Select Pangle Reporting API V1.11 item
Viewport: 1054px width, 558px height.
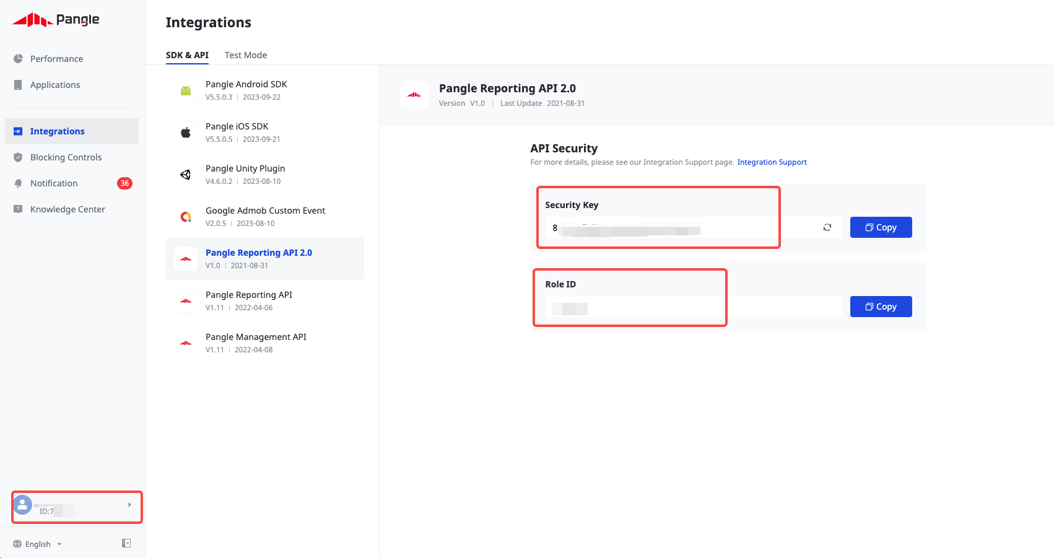click(x=265, y=301)
